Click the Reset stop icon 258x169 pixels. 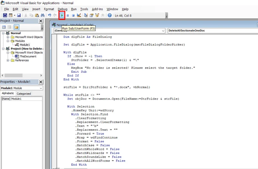pos(73,15)
